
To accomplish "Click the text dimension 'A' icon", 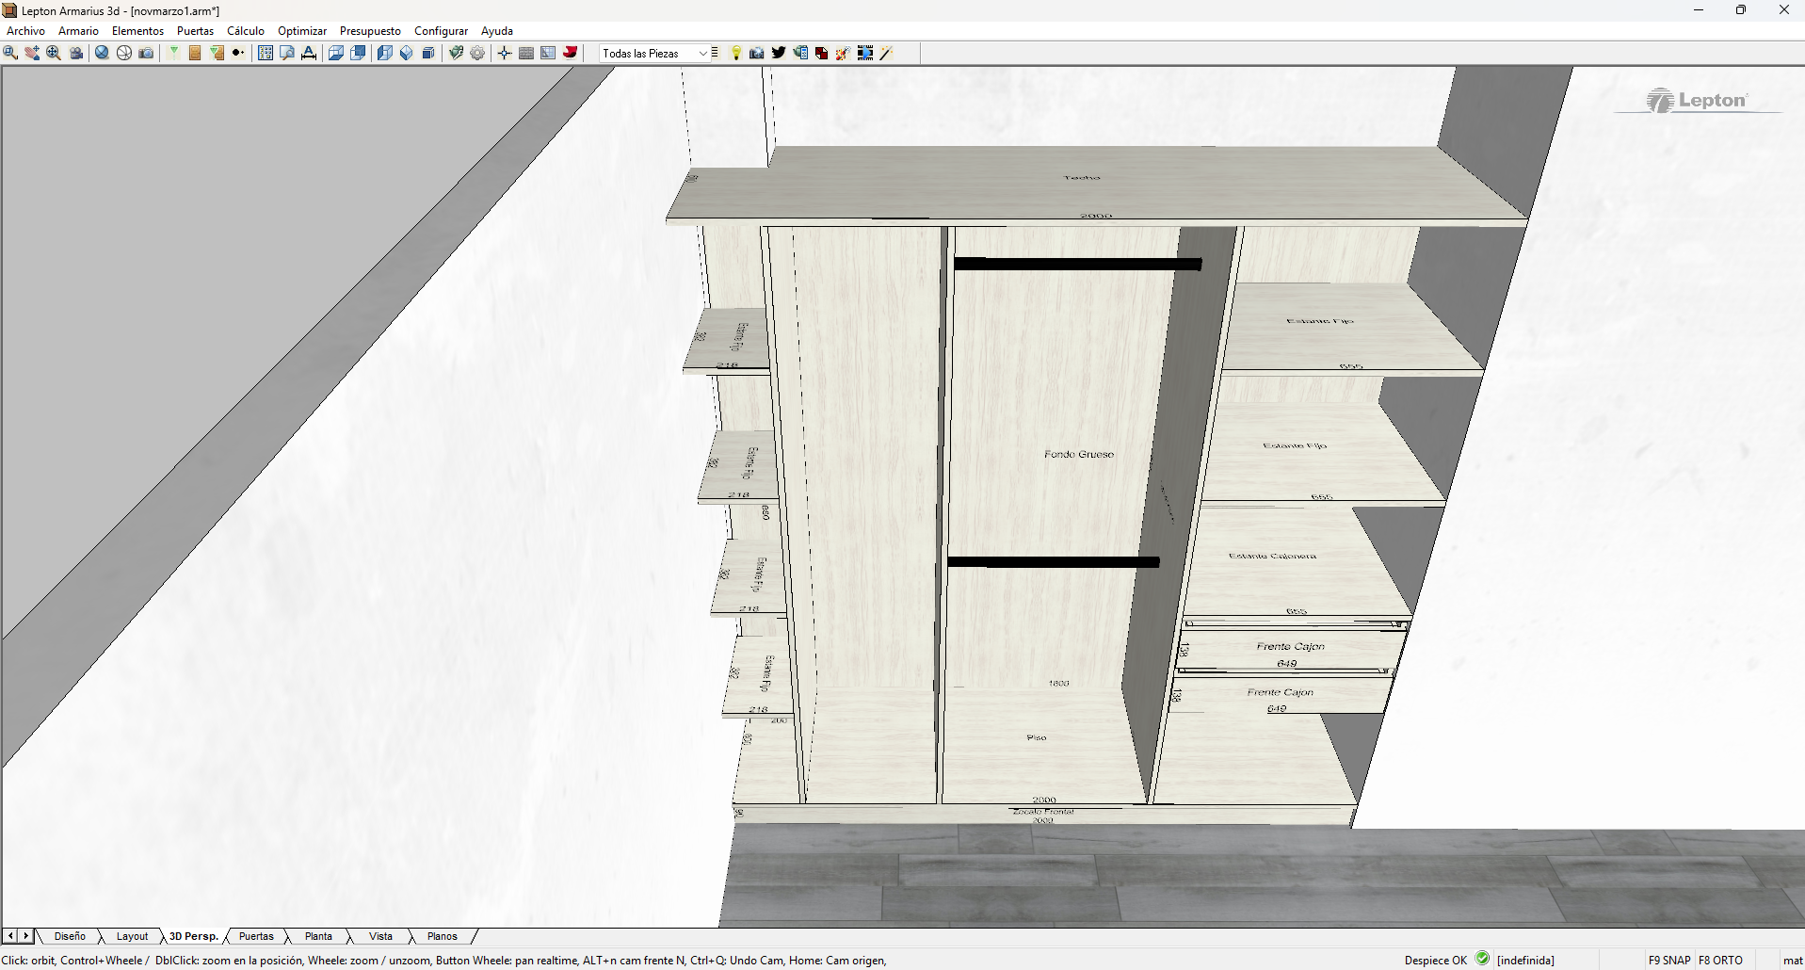I will (x=309, y=53).
